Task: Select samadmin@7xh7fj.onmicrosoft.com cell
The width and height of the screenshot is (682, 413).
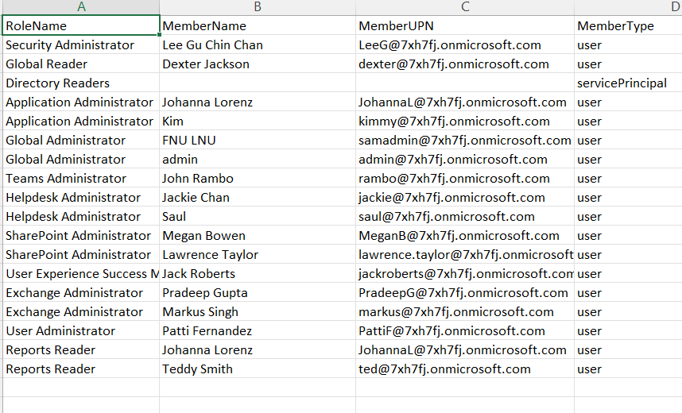Action: click(465, 141)
